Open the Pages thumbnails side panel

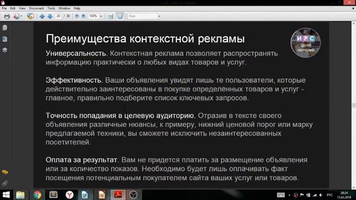tap(5, 28)
